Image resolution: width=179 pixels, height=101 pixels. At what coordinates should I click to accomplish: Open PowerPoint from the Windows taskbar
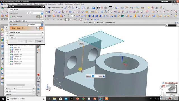coord(95,98)
